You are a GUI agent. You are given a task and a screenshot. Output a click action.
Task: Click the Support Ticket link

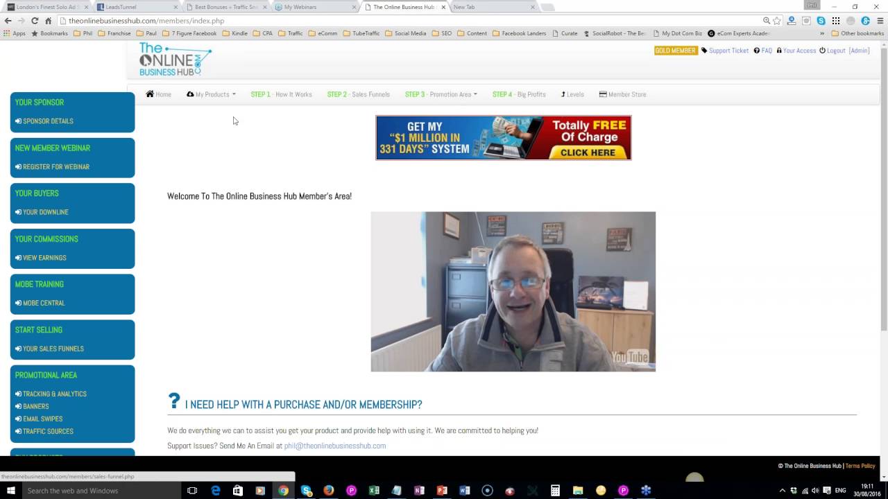pos(725,51)
